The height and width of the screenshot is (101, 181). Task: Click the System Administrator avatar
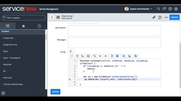tap(126, 9)
